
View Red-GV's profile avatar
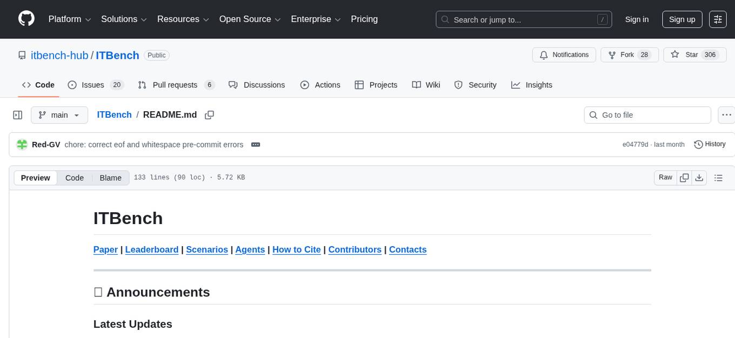tap(22, 144)
